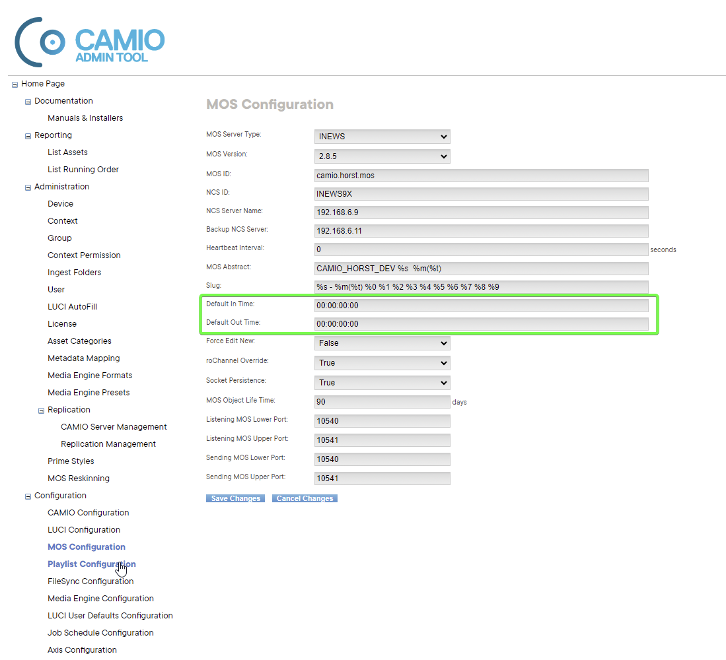Click the MOS Abstract field
Viewport: 726px width, 660px height.
click(481, 268)
